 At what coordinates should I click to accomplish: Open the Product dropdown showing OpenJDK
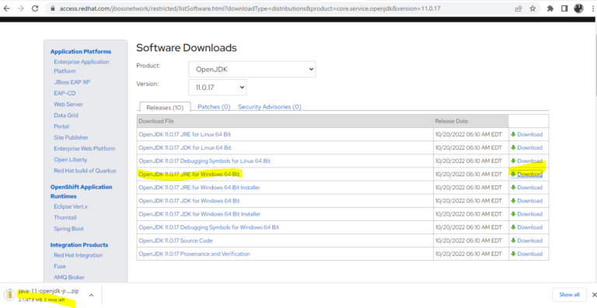pyautogui.click(x=252, y=69)
